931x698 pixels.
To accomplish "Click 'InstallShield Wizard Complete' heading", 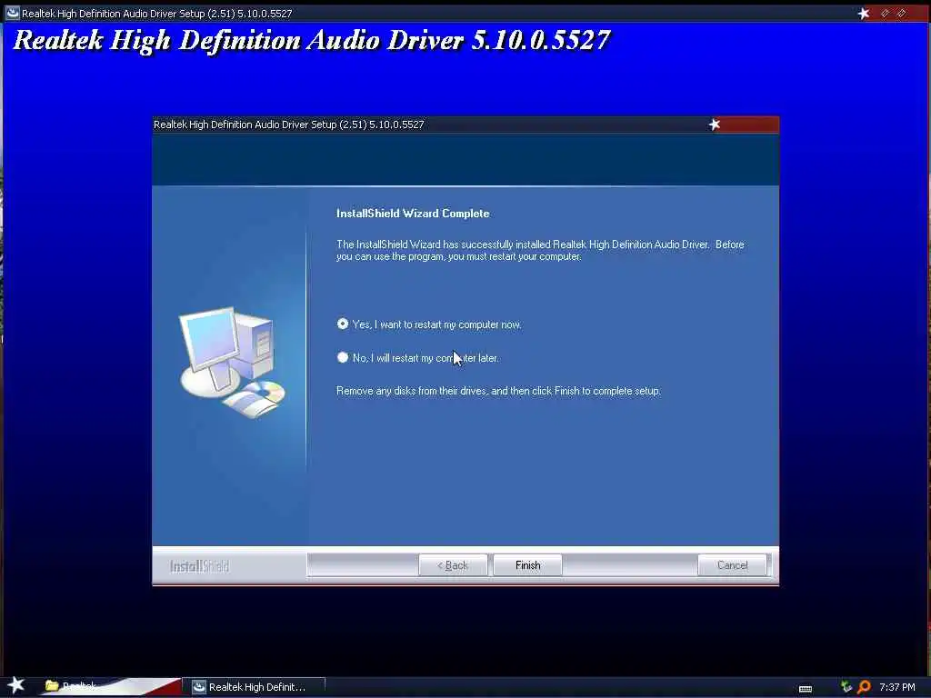I will pyautogui.click(x=413, y=214).
